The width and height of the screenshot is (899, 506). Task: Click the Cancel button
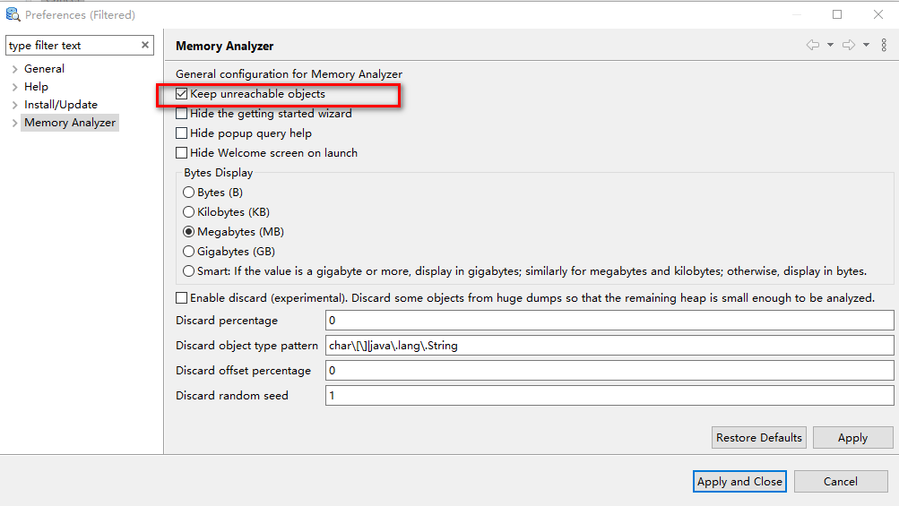tap(841, 481)
